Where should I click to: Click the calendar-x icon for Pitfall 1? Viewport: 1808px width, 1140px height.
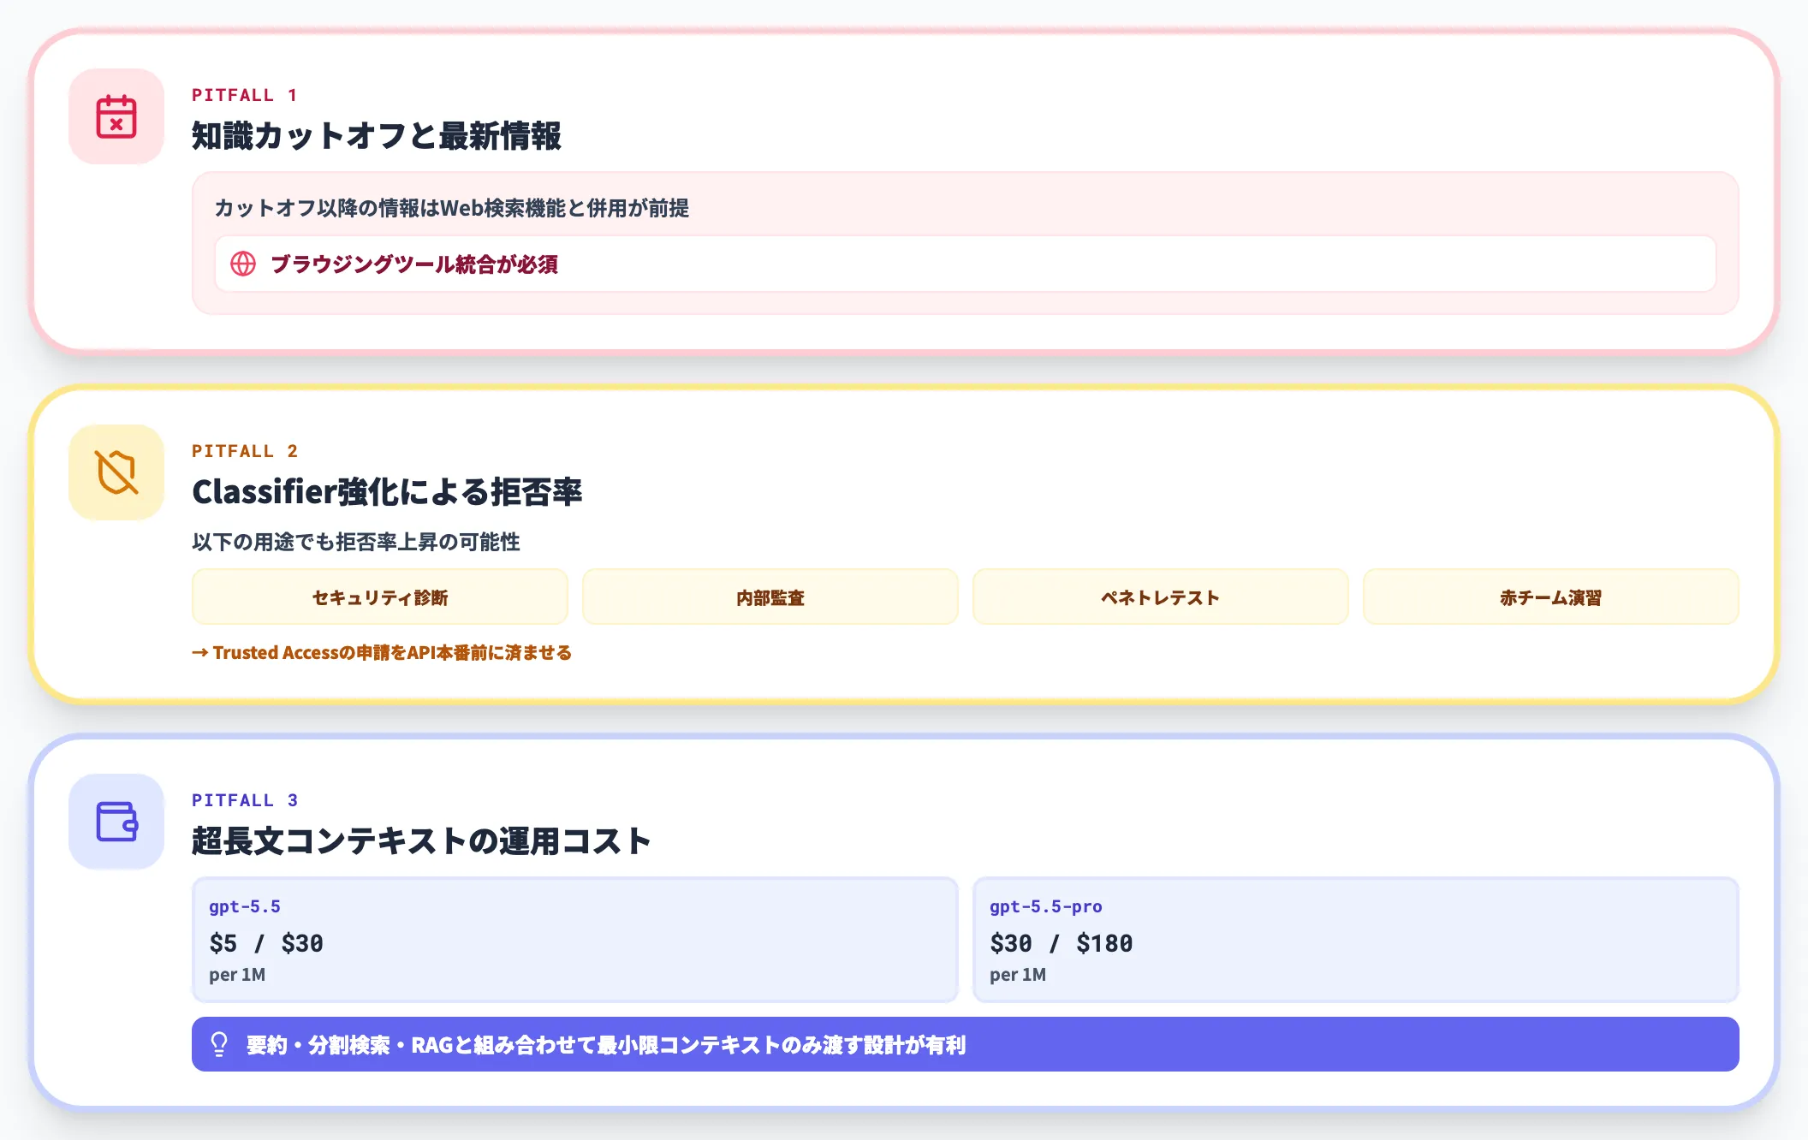click(116, 116)
